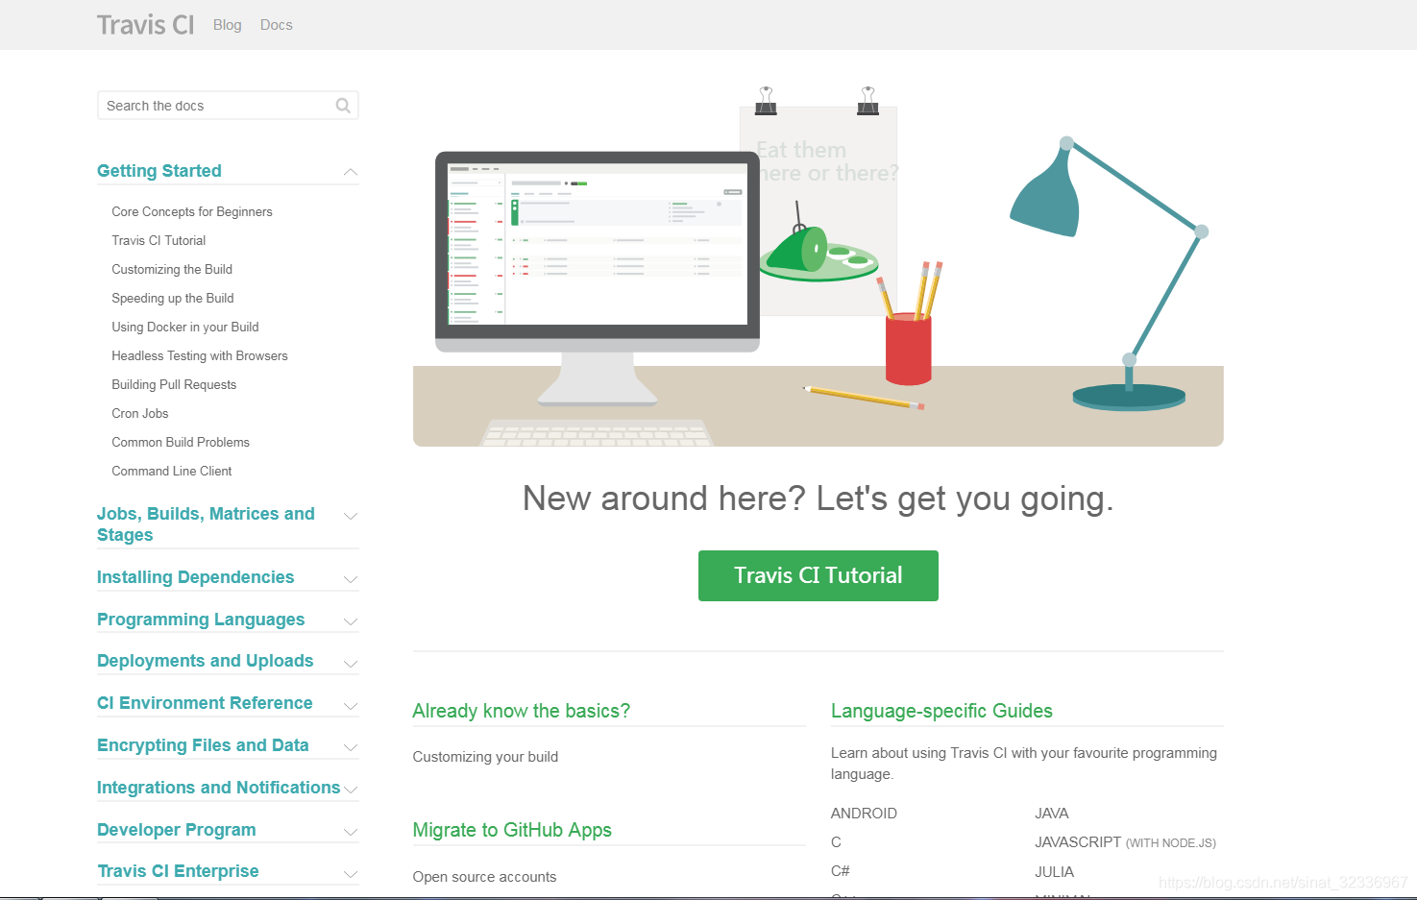Expand Developer Program chevron
1417x900 pixels.
click(x=351, y=832)
